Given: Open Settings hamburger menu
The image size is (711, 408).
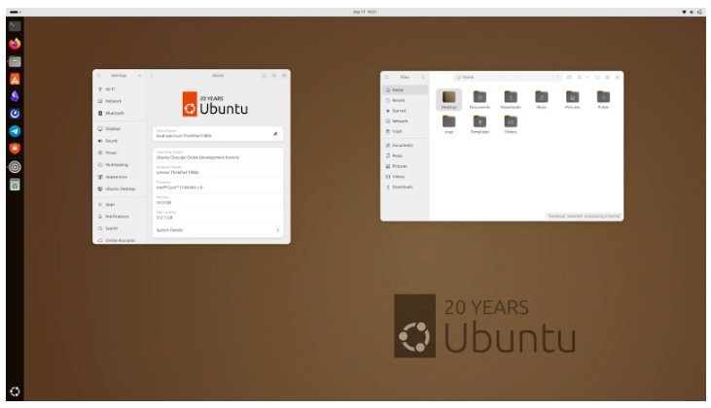Looking at the screenshot, I should pos(139,75).
